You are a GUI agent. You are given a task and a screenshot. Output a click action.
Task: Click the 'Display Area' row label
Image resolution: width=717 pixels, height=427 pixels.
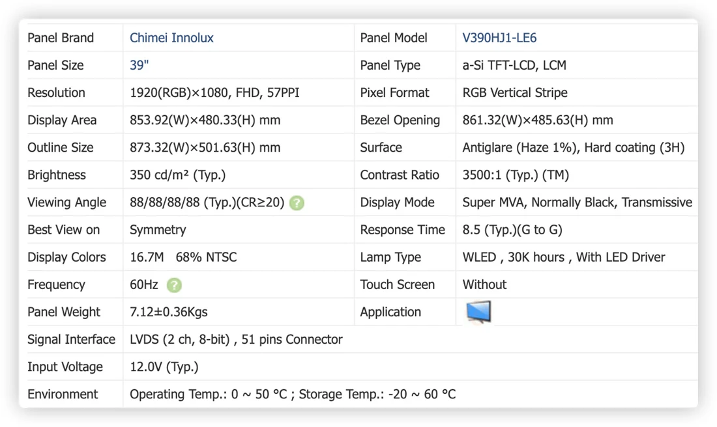click(62, 120)
